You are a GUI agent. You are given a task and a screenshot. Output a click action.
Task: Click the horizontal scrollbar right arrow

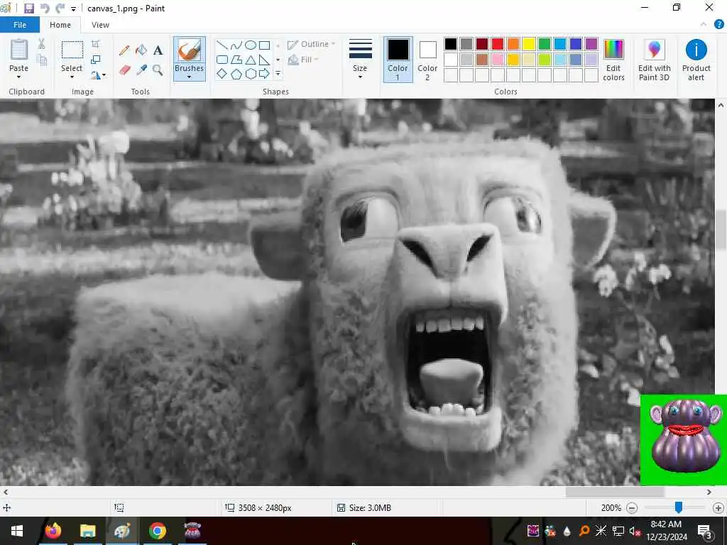tap(709, 492)
